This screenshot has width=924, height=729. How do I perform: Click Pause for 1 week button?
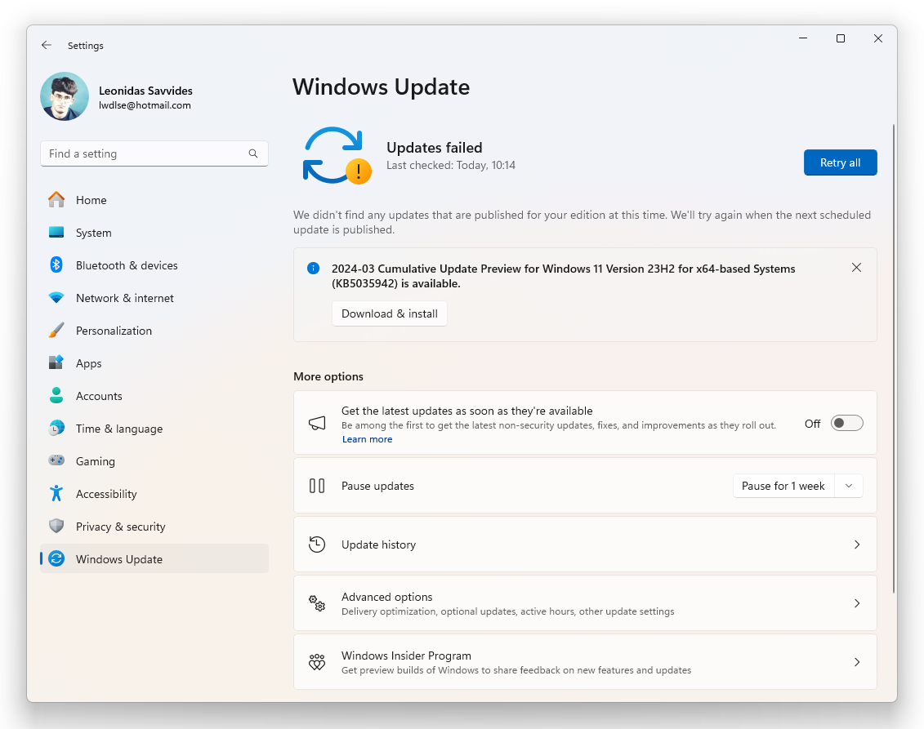[783, 486]
